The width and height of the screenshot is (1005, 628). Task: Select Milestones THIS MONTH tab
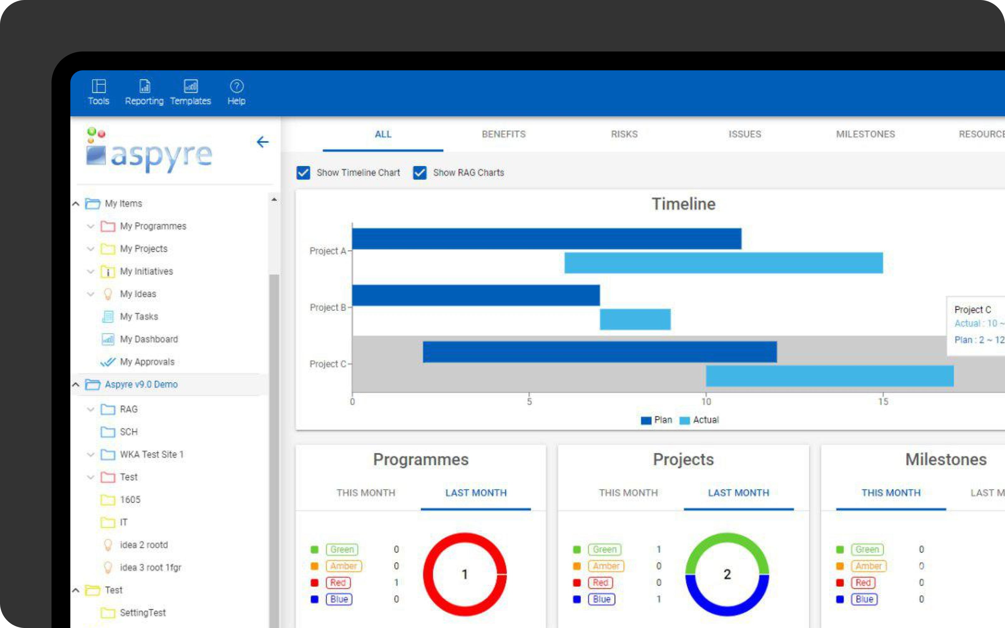[x=891, y=493]
